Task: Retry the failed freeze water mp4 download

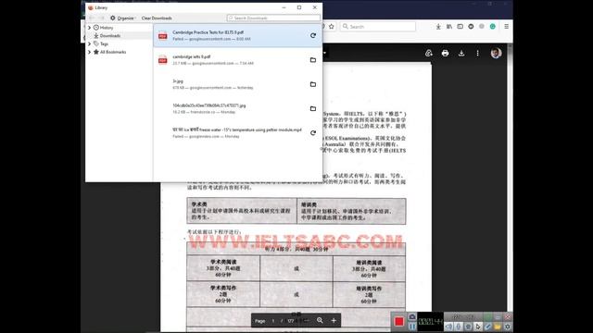Action: coord(313,133)
